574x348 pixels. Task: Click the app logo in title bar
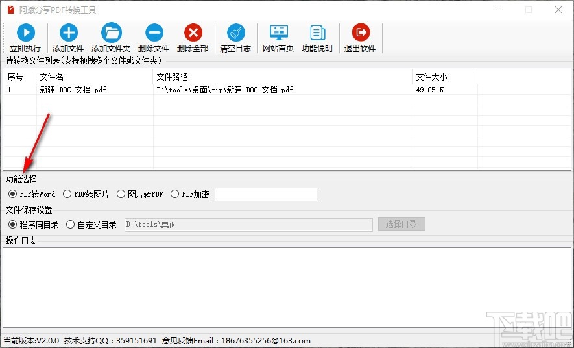click(10, 10)
